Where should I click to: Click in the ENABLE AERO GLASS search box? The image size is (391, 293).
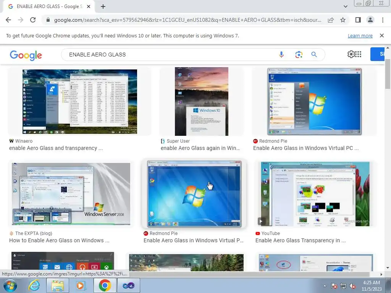click(x=170, y=55)
